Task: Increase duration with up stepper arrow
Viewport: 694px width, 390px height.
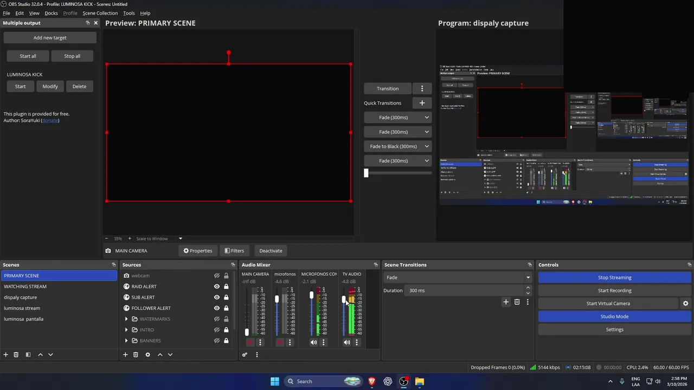Action: point(529,288)
